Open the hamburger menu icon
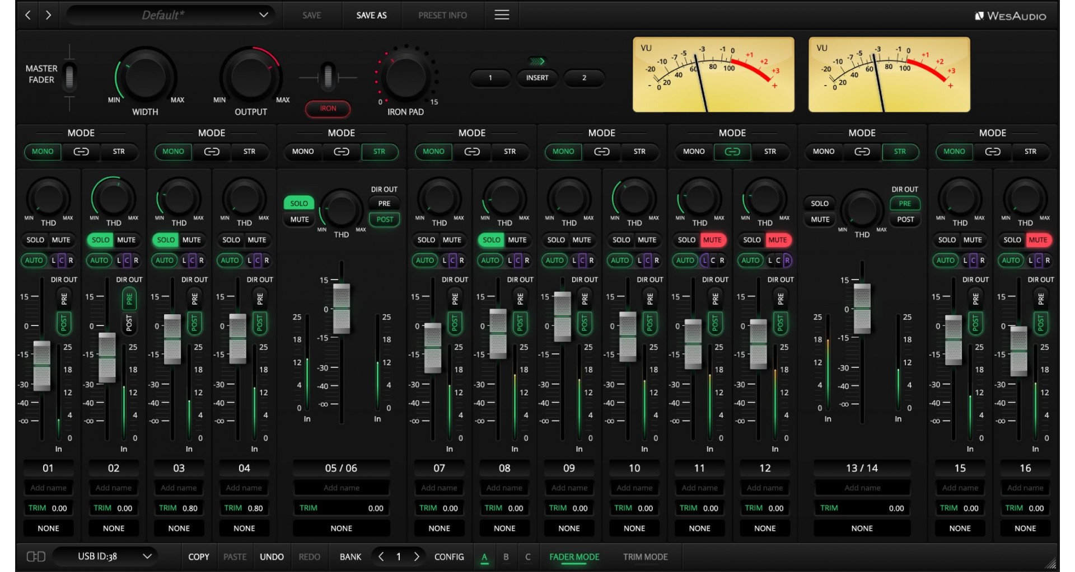Viewport: 1075px width, 572px height. [502, 15]
